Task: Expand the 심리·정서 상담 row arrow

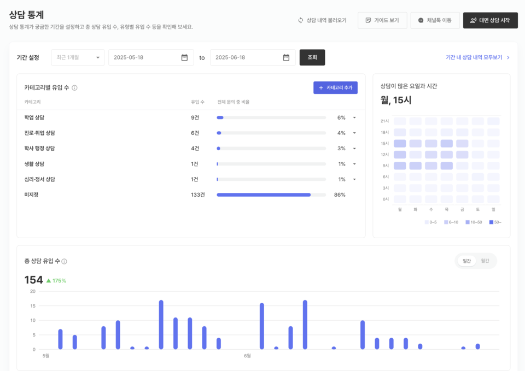Action: pos(354,179)
